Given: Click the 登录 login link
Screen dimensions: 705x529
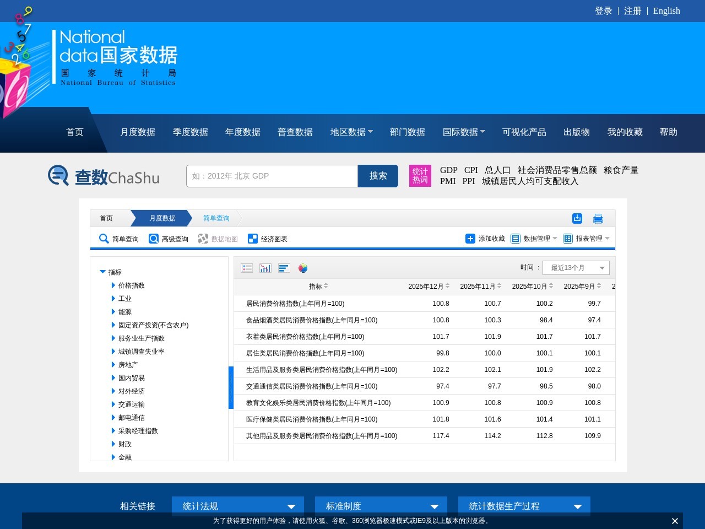Looking at the screenshot, I should (604, 11).
